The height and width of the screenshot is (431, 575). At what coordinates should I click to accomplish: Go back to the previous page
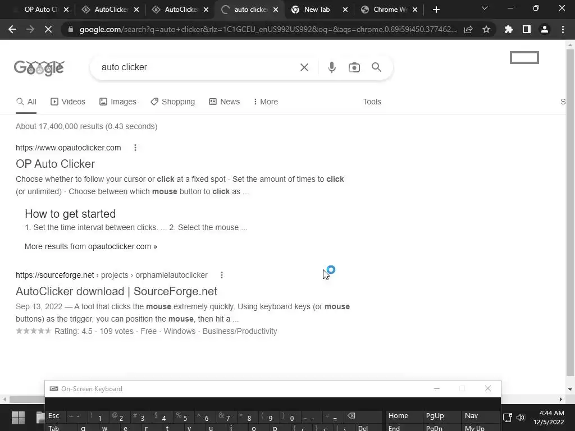tap(12, 29)
